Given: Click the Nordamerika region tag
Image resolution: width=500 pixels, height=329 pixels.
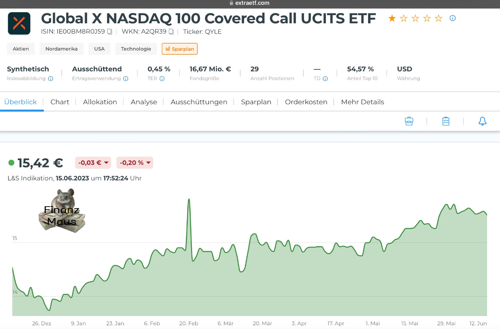Looking at the screenshot, I should (x=61, y=49).
